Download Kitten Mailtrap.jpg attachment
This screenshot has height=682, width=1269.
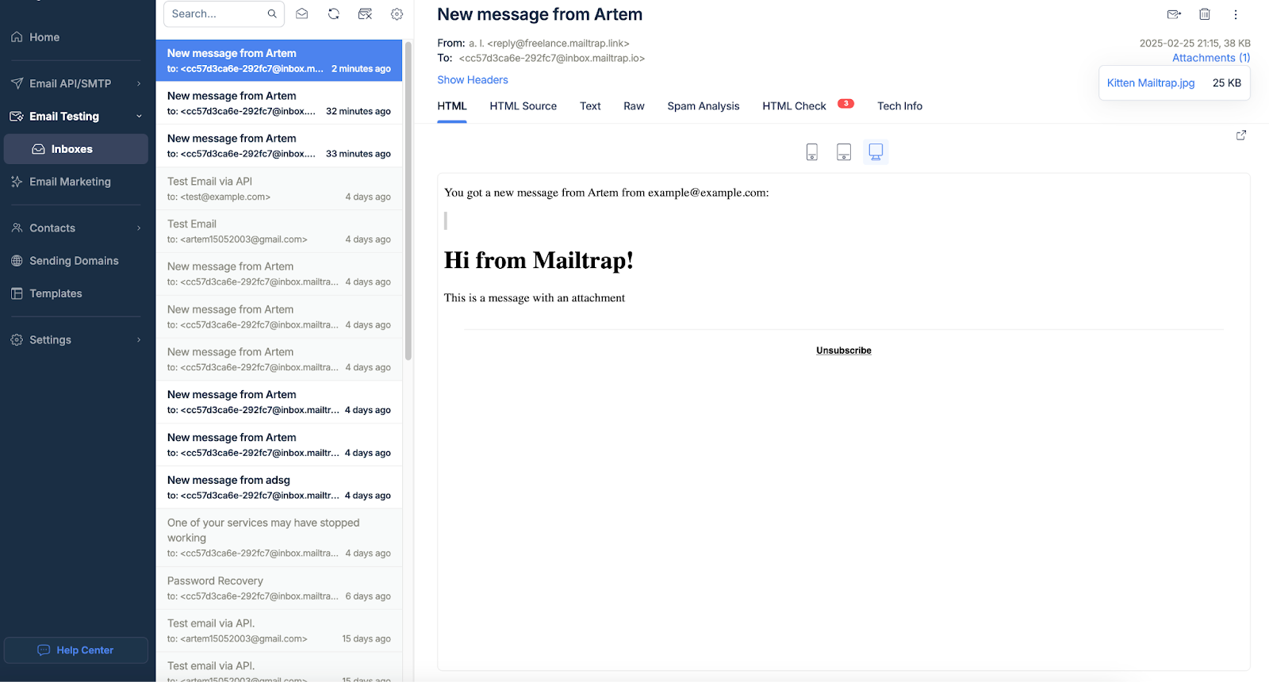pos(1150,83)
